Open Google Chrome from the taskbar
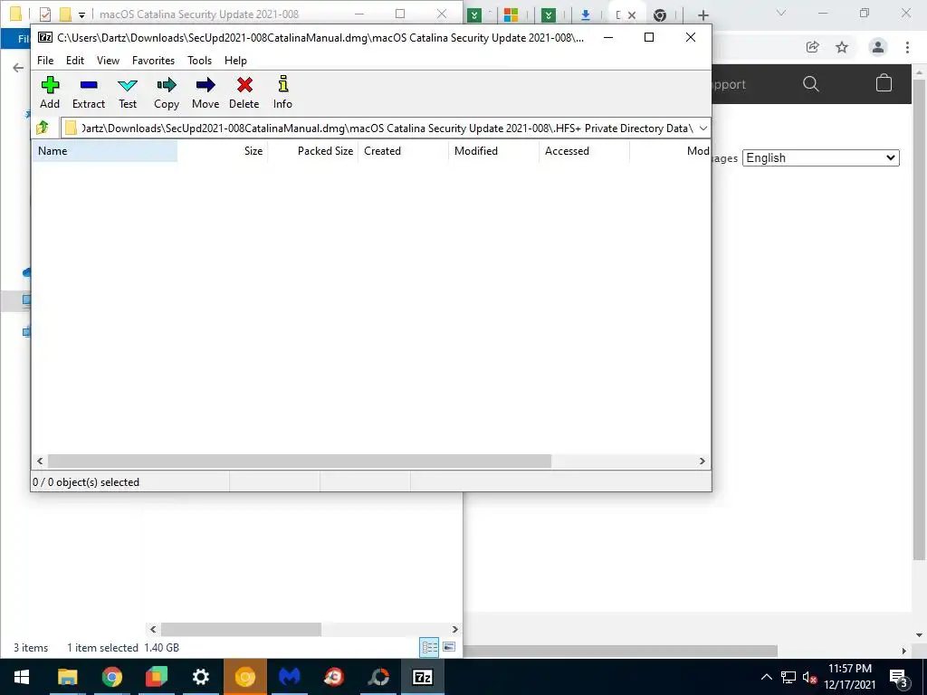 pyautogui.click(x=111, y=677)
